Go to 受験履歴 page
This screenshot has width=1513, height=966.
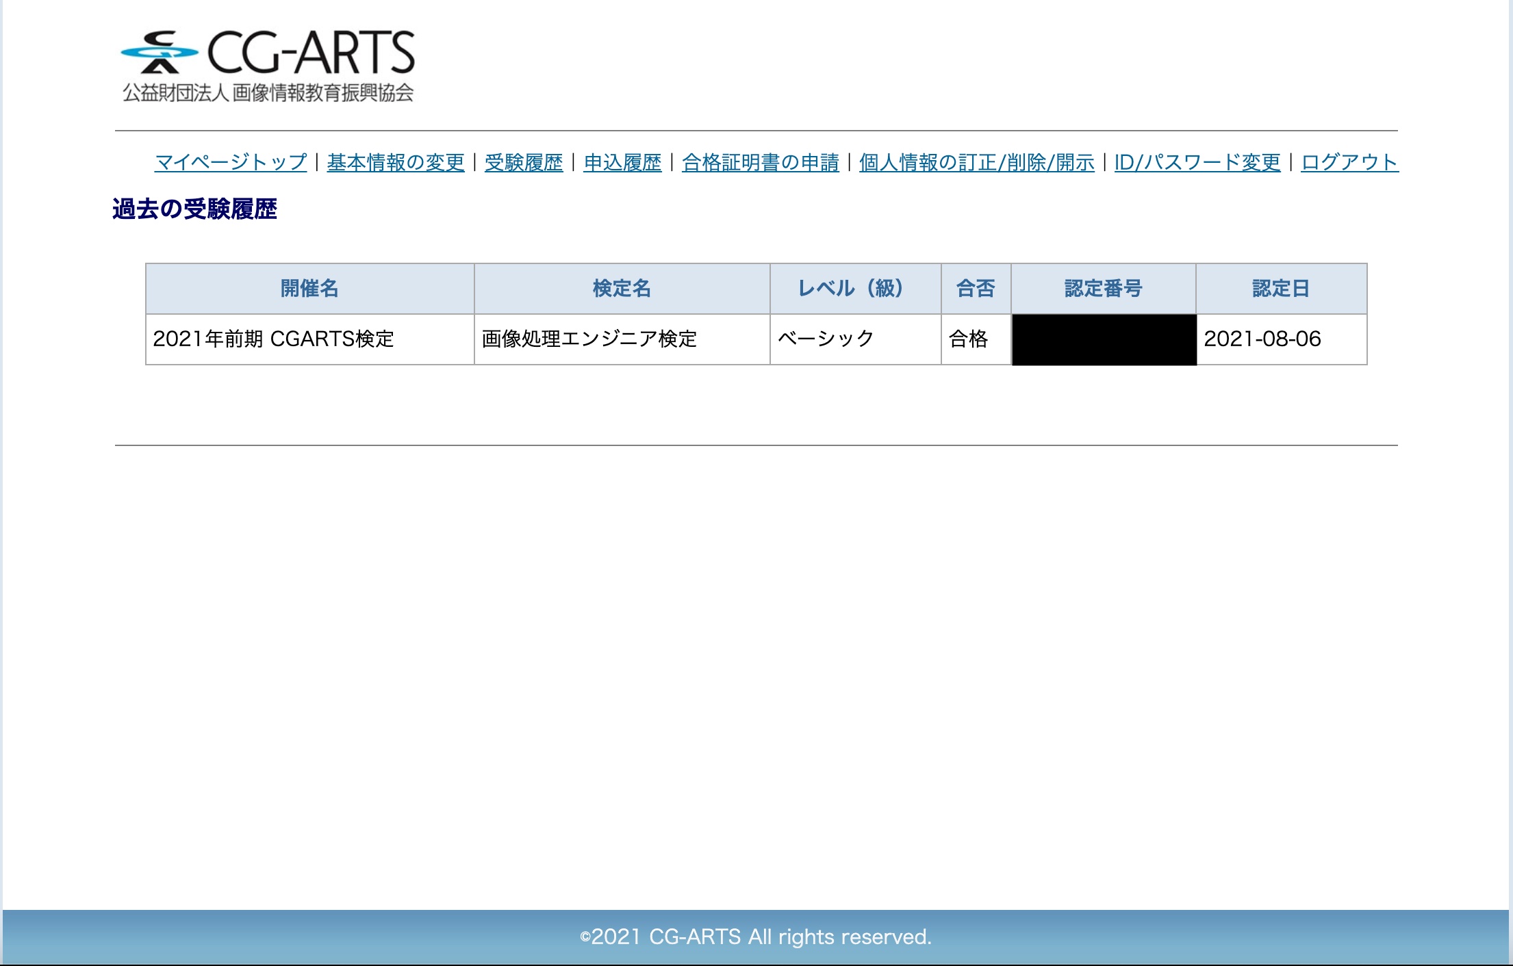tap(524, 162)
